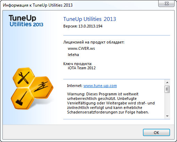Open the www.tune-up.com link
Screen dimensions: 177x142
click(100, 86)
